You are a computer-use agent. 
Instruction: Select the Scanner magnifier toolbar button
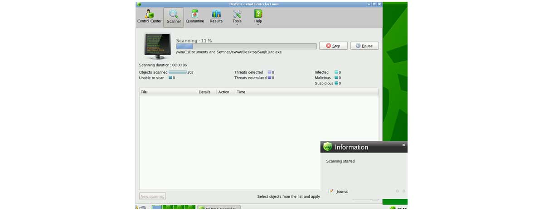[174, 17]
